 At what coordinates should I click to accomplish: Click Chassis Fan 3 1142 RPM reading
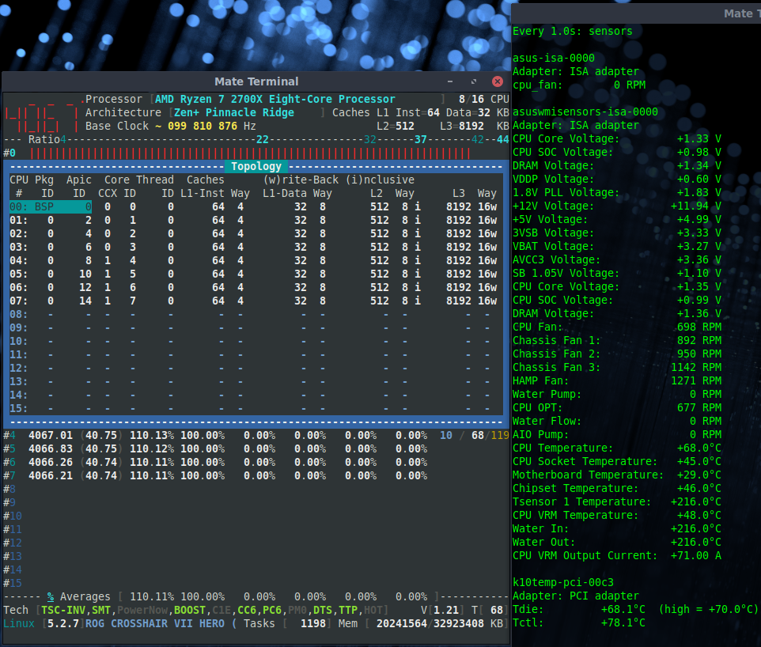point(617,368)
